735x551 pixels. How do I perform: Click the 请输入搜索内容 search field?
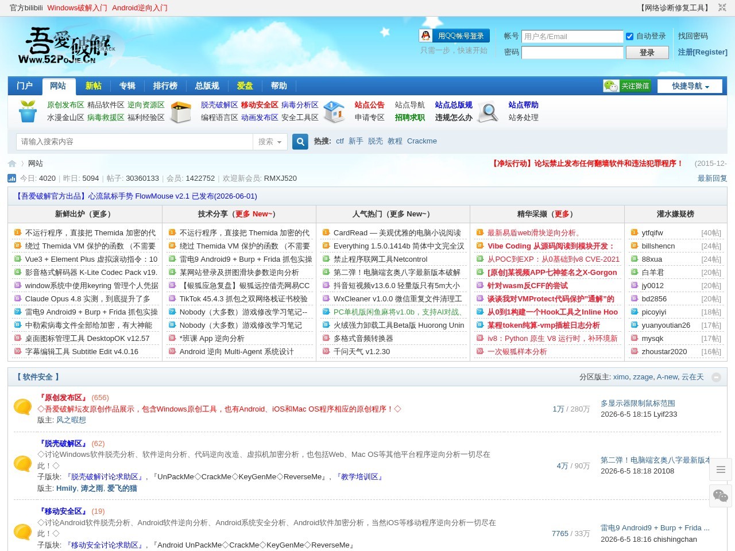tap(134, 142)
